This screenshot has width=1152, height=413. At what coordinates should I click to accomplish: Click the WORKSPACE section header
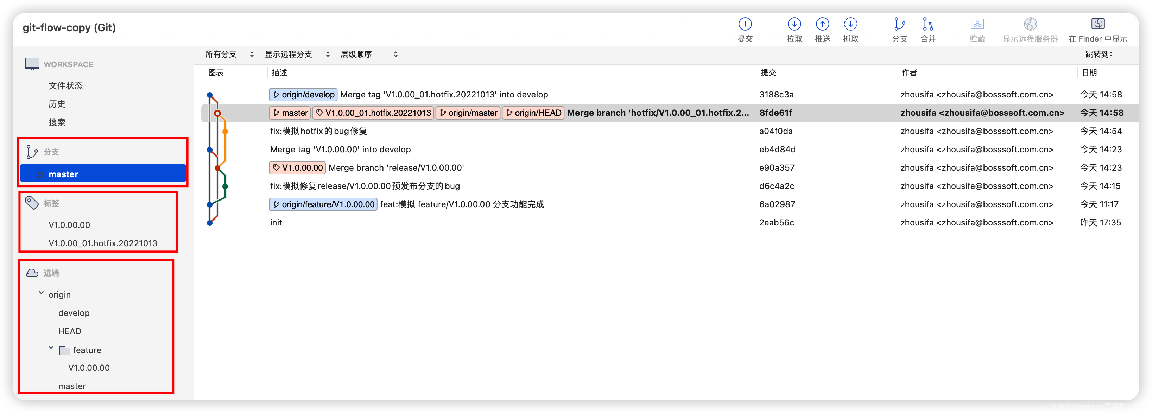pos(68,64)
